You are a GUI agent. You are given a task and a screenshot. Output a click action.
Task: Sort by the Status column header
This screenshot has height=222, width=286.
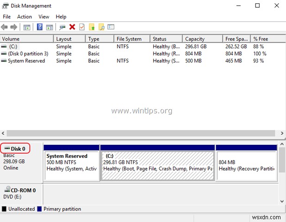166,39
